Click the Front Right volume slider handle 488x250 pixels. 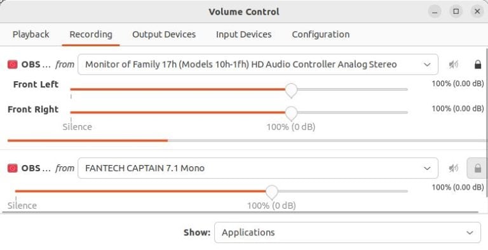point(291,113)
